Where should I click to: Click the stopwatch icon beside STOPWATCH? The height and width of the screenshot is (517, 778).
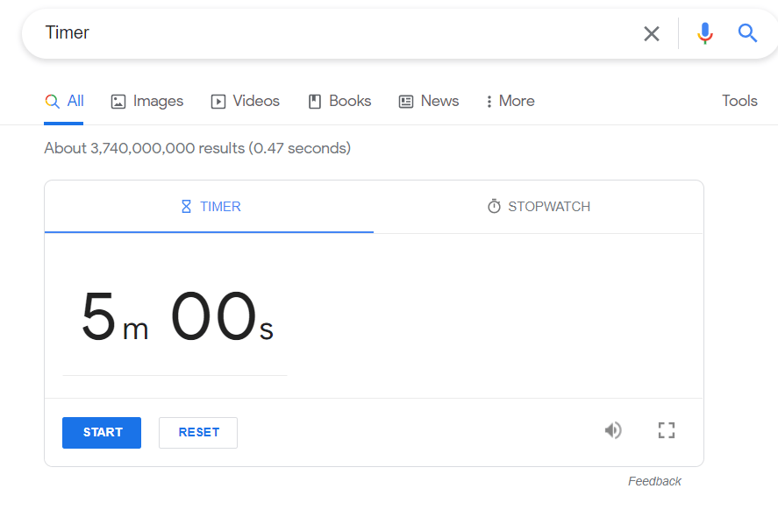pyautogui.click(x=492, y=206)
